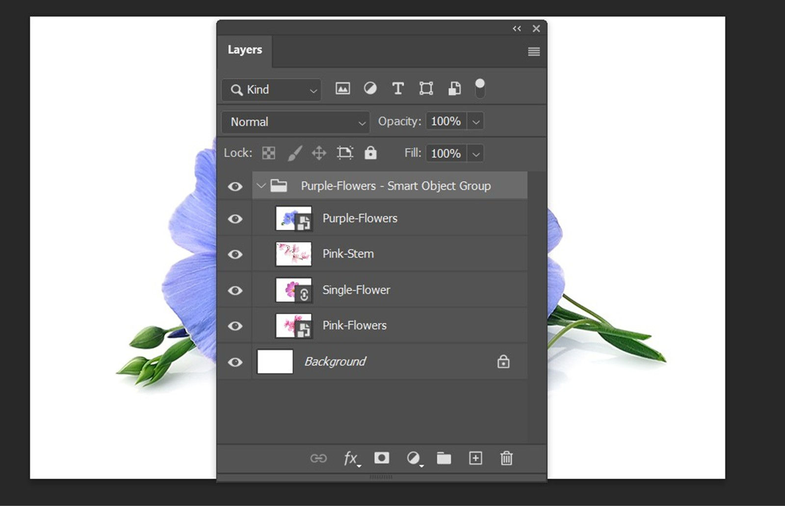785x506 pixels.
Task: Switch the layer filtering toggle off
Action: pyautogui.click(x=480, y=89)
